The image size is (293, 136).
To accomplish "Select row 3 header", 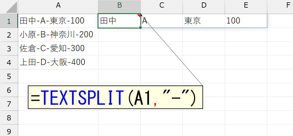I will 9,48.
